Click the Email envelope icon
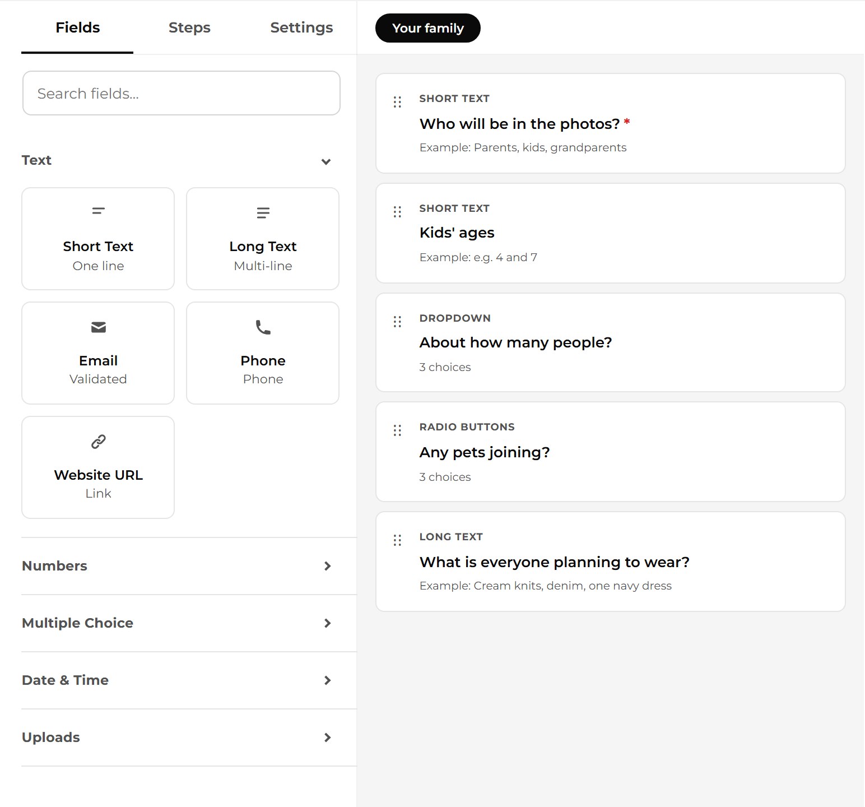This screenshot has width=865, height=807. (x=98, y=327)
